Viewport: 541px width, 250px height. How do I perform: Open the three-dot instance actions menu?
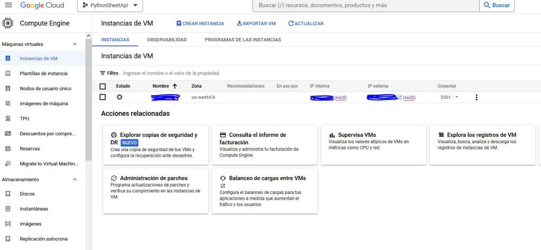(477, 97)
